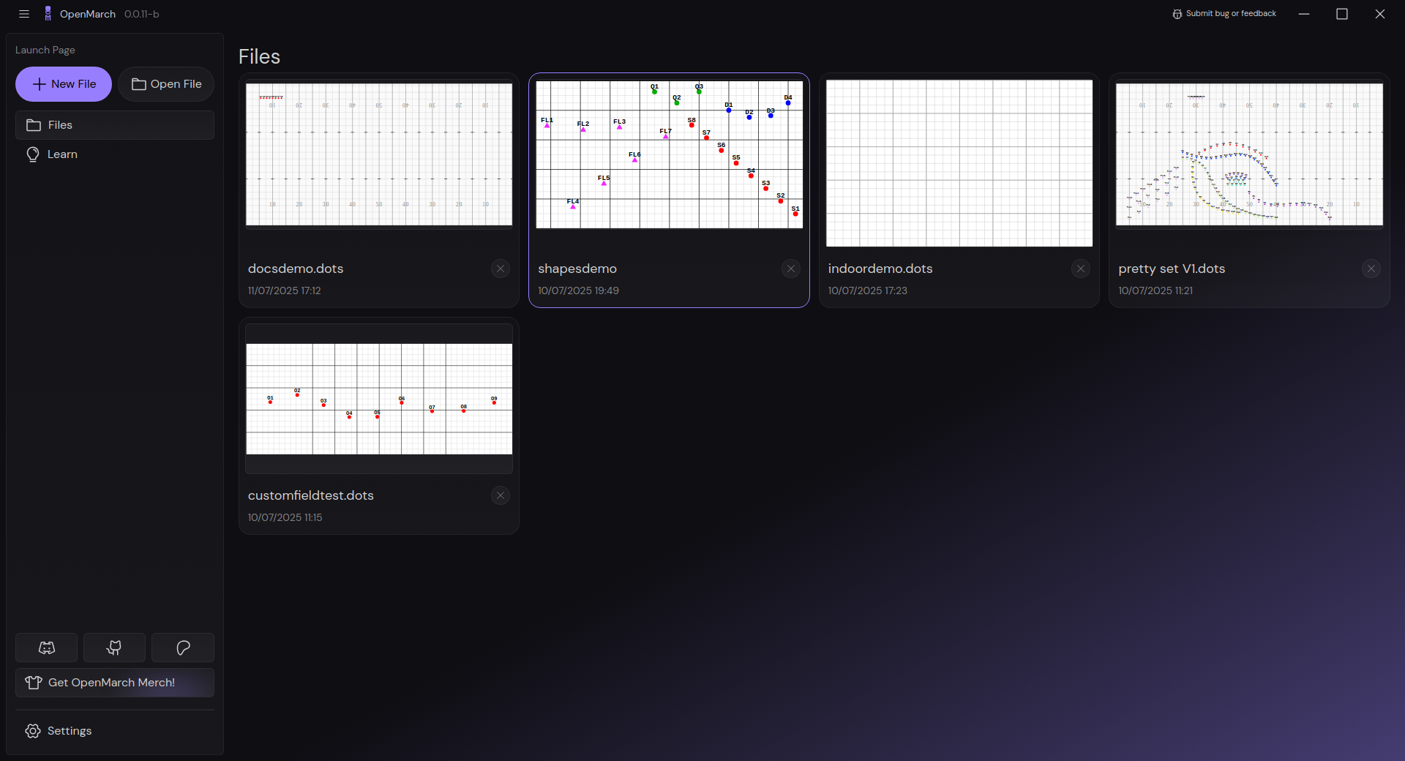This screenshot has width=1405, height=761.
Task: Open the shapesdemo project thumbnail
Action: [669, 154]
